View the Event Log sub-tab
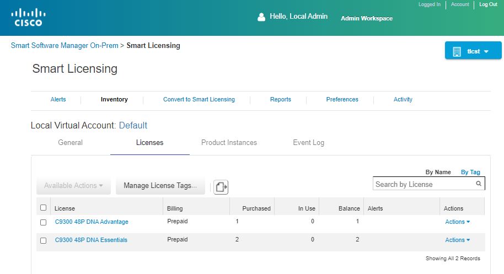Screen dimensions: 504x274 [309, 142]
